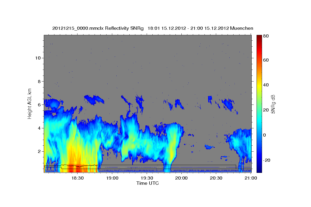This screenshot has width=311, height=207.
Task: Click the 19:00 time tick label
Action: [112, 178]
